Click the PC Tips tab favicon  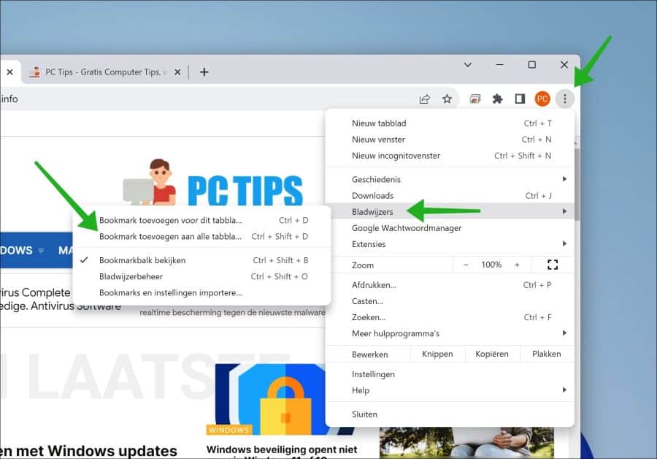(x=35, y=72)
